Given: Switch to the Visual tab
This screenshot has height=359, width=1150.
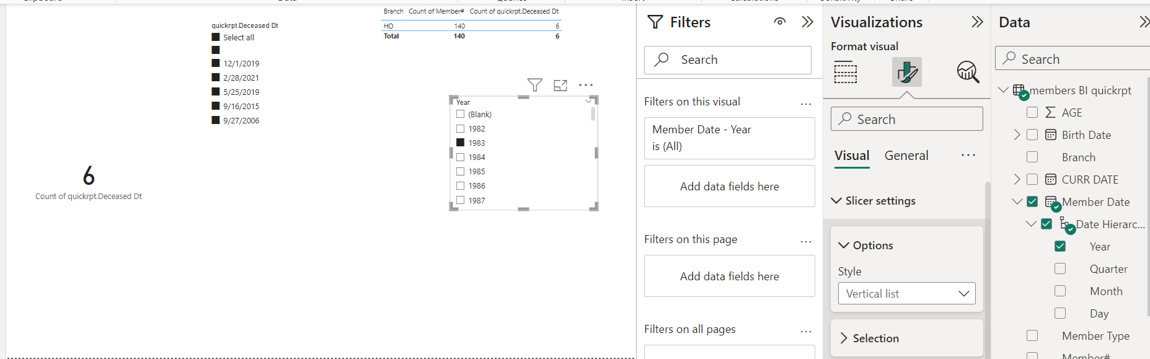Looking at the screenshot, I should [x=852, y=156].
